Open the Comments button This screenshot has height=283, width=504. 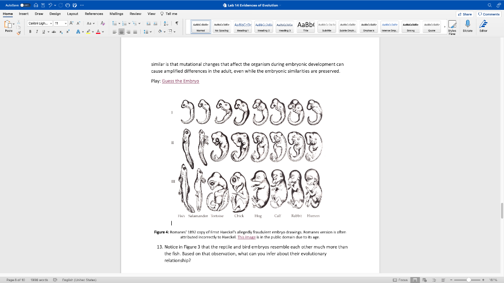click(489, 14)
